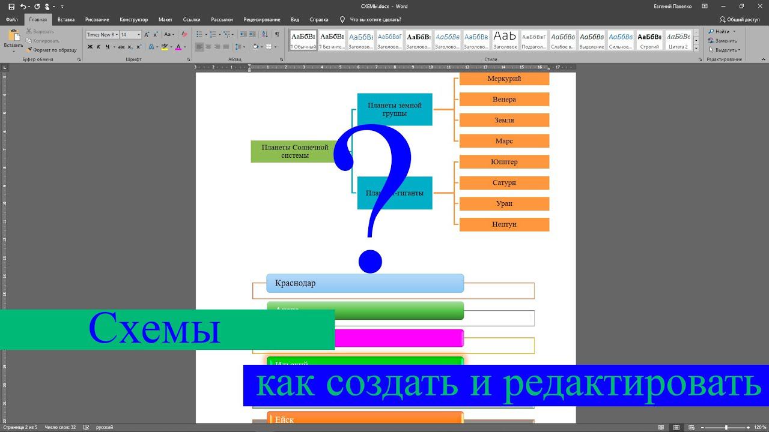Open line and paragraph spacing options
The image size is (769, 432).
tap(240, 47)
